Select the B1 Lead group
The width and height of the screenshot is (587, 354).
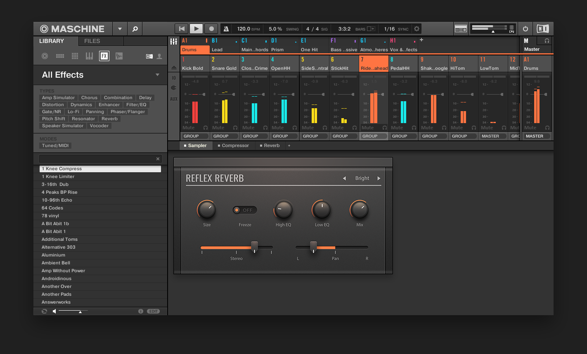click(225, 45)
